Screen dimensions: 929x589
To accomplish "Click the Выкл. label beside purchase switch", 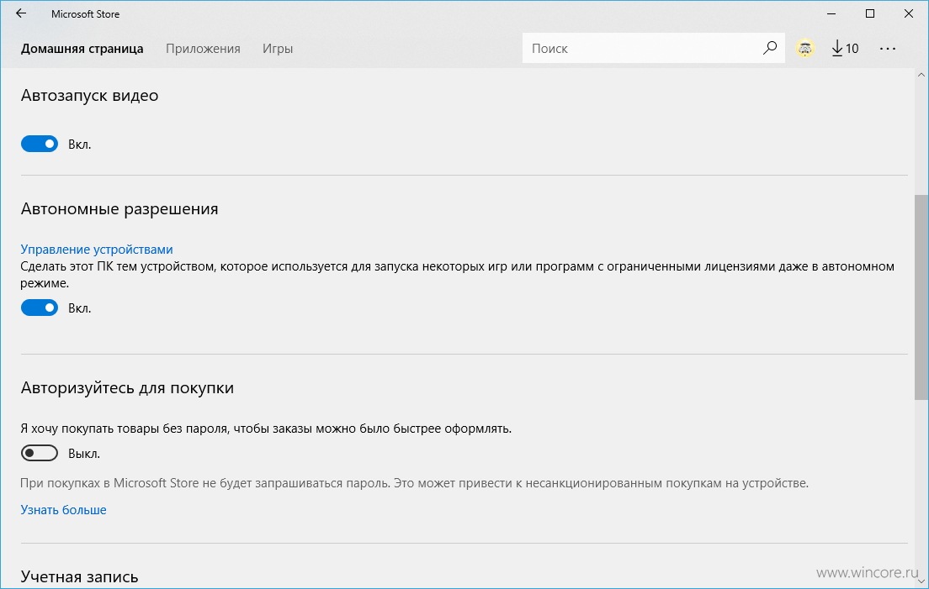I will pyautogui.click(x=84, y=454).
